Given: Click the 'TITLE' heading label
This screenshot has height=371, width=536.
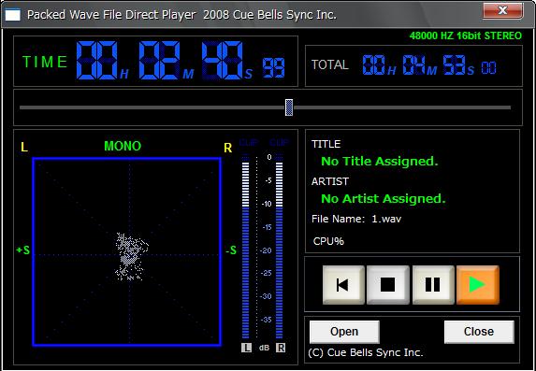Looking at the screenshot, I should [326, 144].
